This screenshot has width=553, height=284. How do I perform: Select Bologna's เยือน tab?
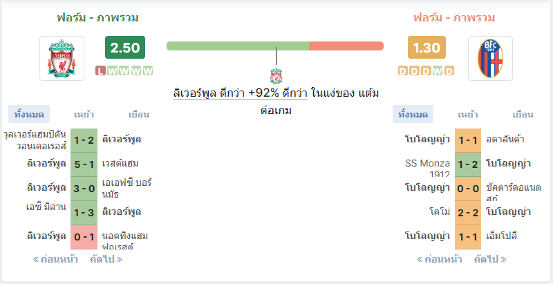(x=523, y=114)
